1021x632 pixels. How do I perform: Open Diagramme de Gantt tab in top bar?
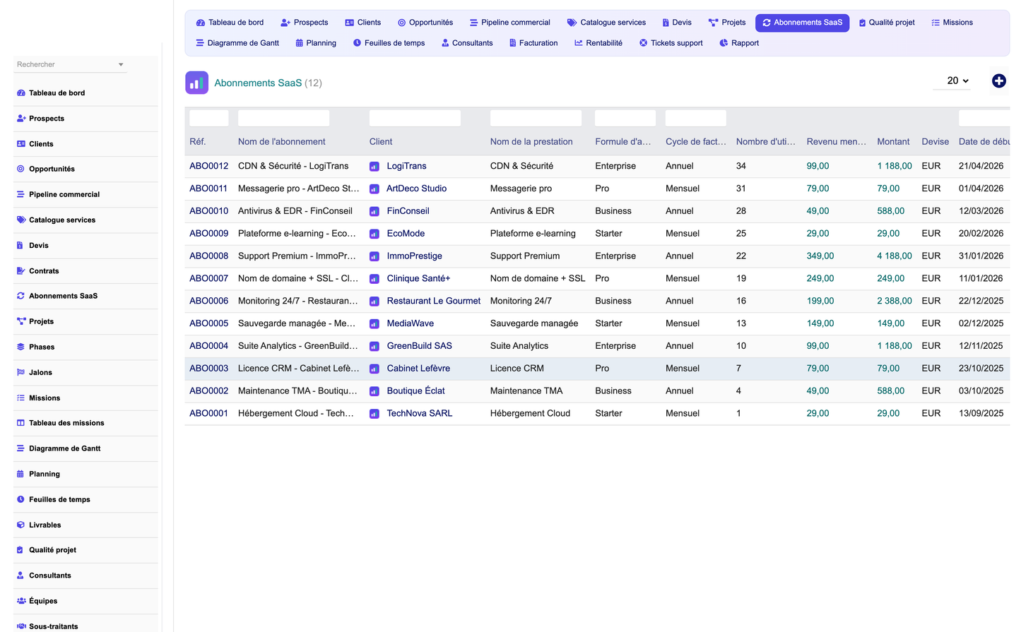click(x=237, y=43)
